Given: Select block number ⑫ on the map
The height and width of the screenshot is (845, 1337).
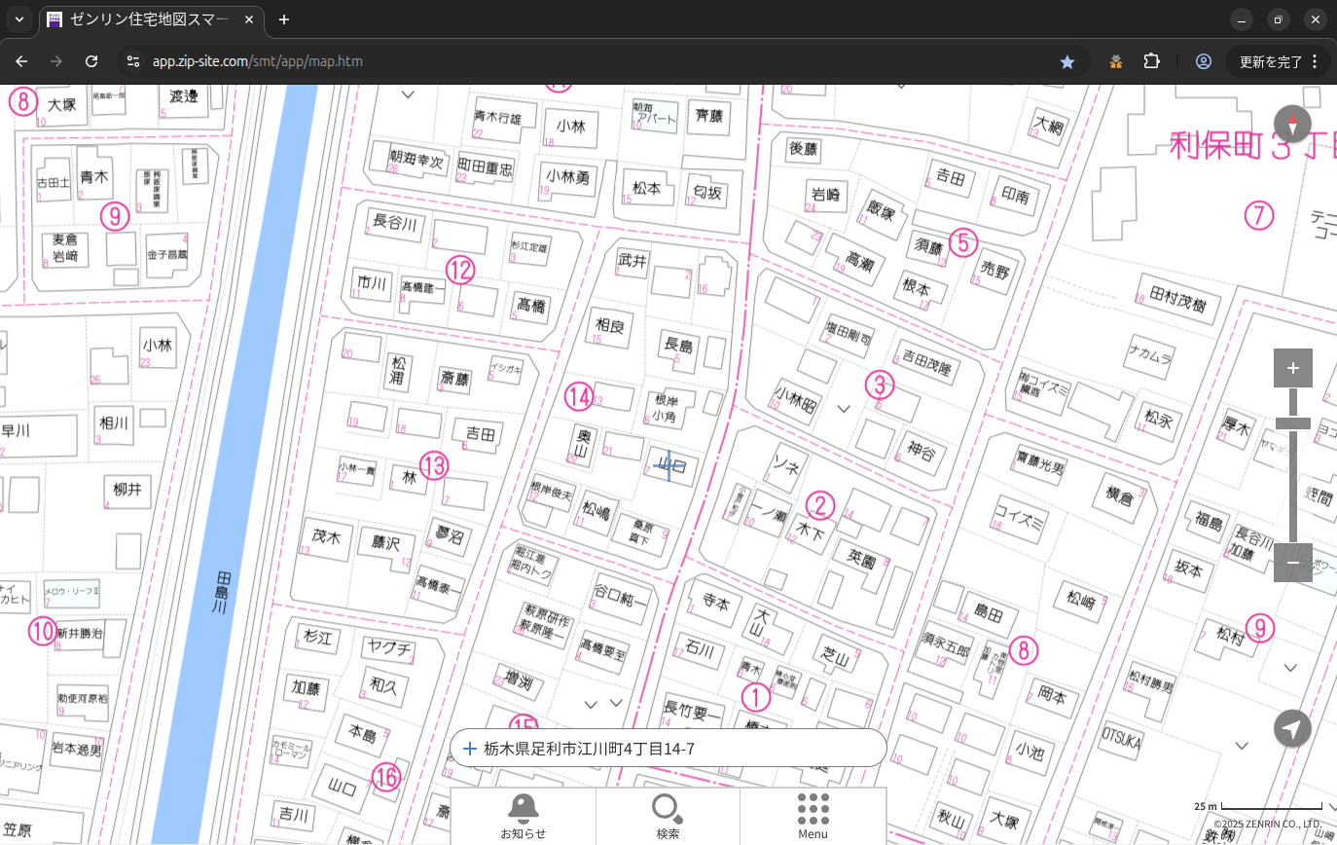Looking at the screenshot, I should click(x=459, y=270).
